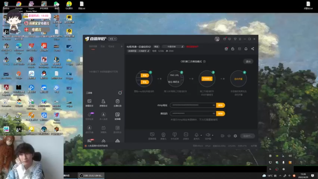Expand hidden system tray icons arrow
Viewport: 318px width, 179px height.
coord(280,176)
